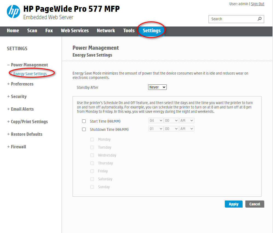The height and width of the screenshot is (233, 273).
Task: Click the Apply button
Action: (x=233, y=204)
